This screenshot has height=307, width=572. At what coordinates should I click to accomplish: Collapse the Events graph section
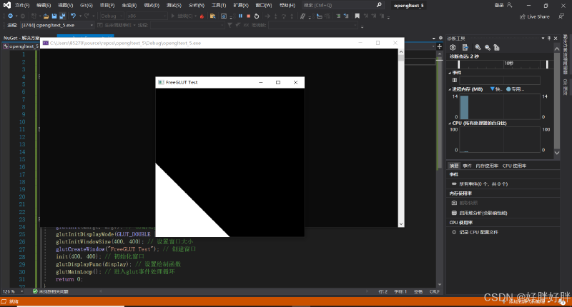tap(450, 73)
